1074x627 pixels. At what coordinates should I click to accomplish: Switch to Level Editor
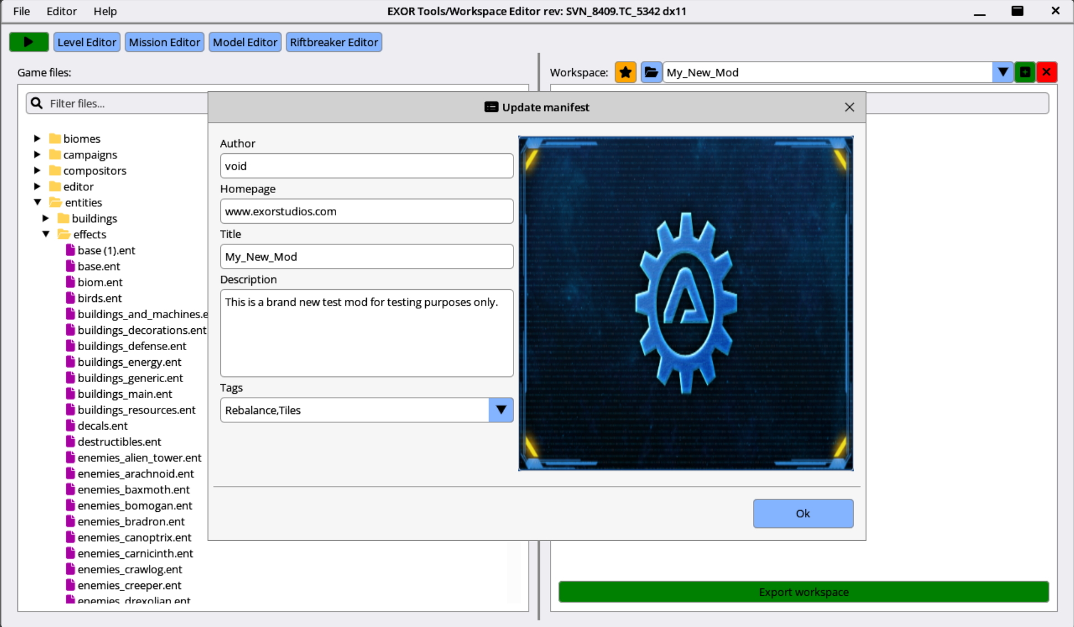[87, 42]
